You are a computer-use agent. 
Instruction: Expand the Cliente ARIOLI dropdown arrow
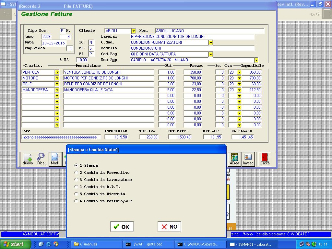click(x=133, y=31)
